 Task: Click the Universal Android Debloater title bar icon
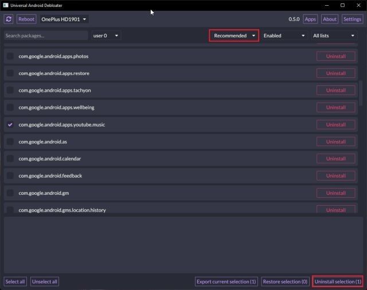pos(5,5)
